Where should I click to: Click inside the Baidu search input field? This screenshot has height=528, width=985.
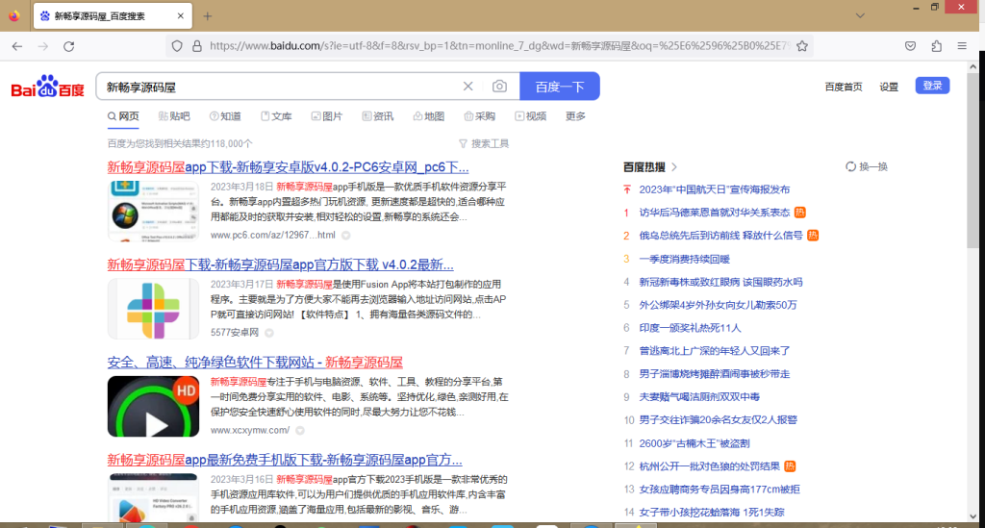[x=280, y=87]
